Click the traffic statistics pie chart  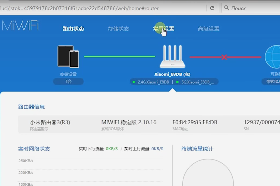(x=208, y=173)
